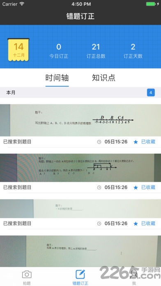Tap the 错题订正 edit icon in bottom bar
This screenshot has height=286, width=161.
click(x=80, y=274)
